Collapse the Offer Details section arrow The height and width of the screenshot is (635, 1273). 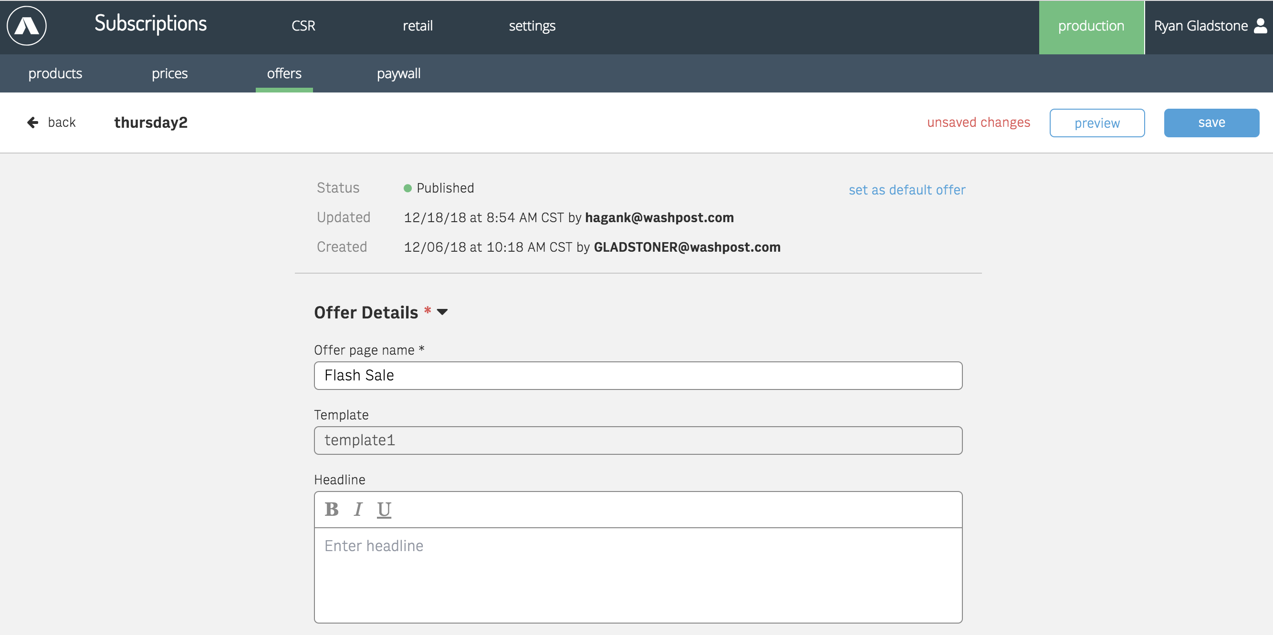(x=442, y=312)
